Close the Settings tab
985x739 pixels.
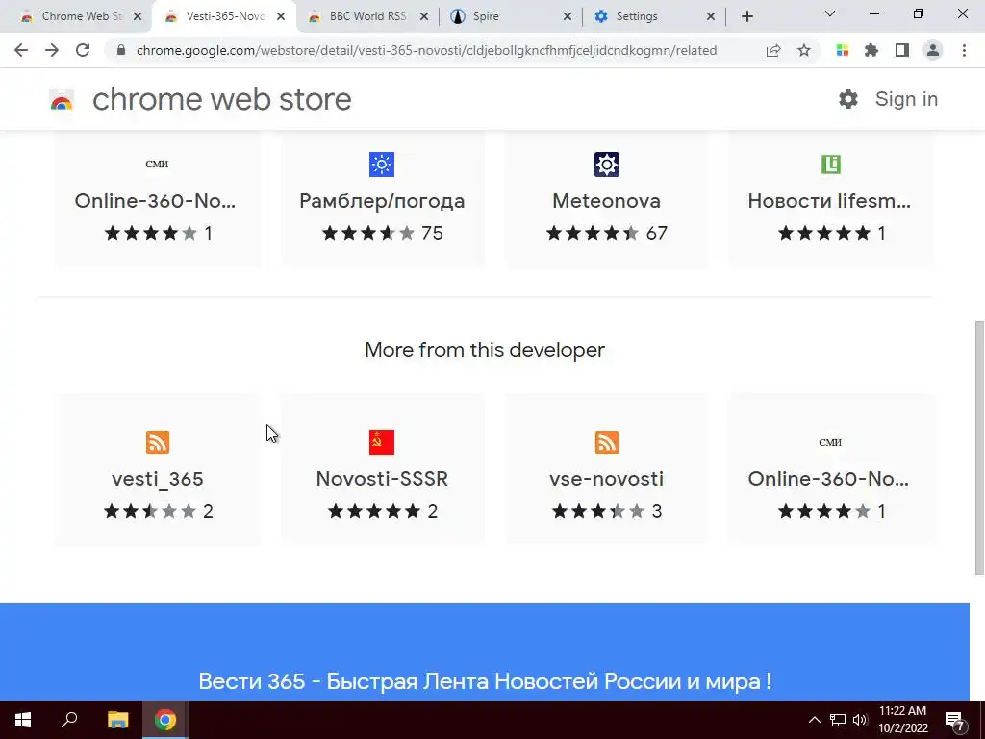711,17
